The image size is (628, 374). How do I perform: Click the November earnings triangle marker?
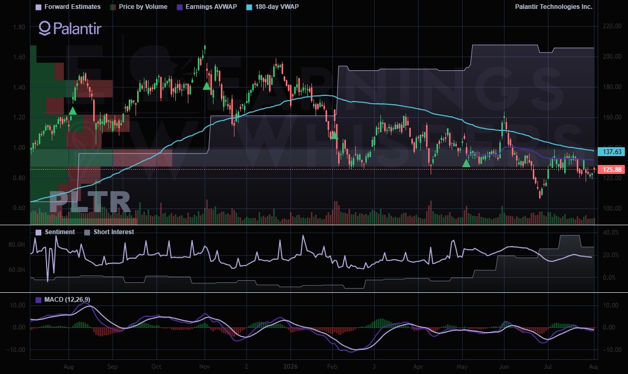point(207,86)
